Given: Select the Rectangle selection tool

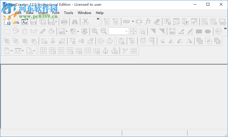Looking at the screenshot, I should 7,31.
